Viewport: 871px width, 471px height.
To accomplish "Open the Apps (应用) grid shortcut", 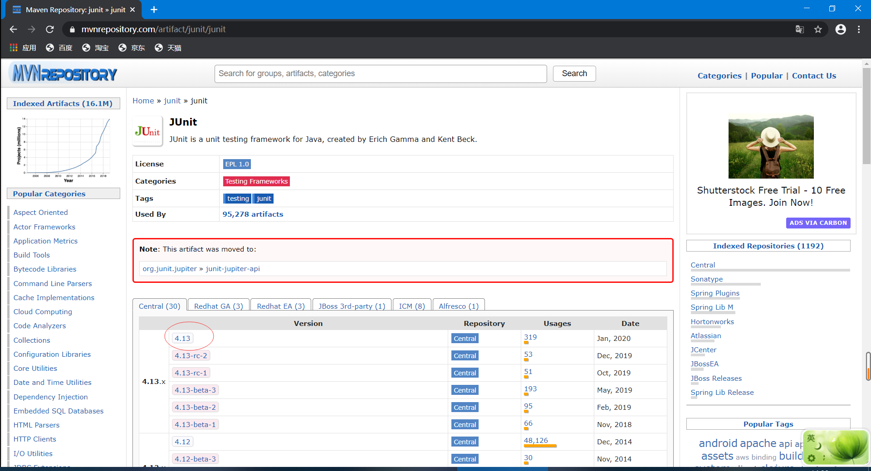I will [x=23, y=48].
